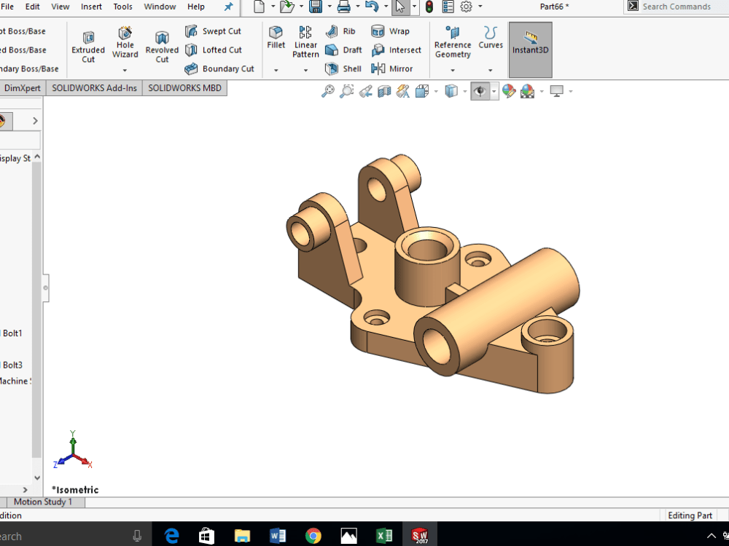Expand the Display Style dropdown
This screenshot has height=546, width=729.
tap(464, 91)
